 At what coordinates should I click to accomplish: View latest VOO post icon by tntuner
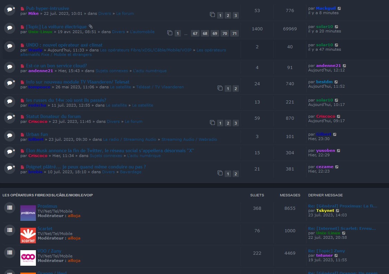[x=336, y=256]
